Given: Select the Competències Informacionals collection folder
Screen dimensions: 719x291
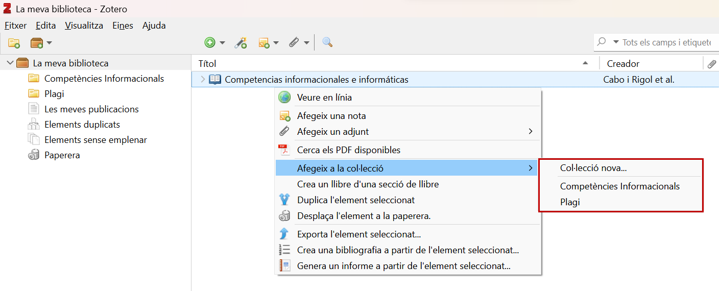Looking at the screenshot, I should [x=104, y=79].
